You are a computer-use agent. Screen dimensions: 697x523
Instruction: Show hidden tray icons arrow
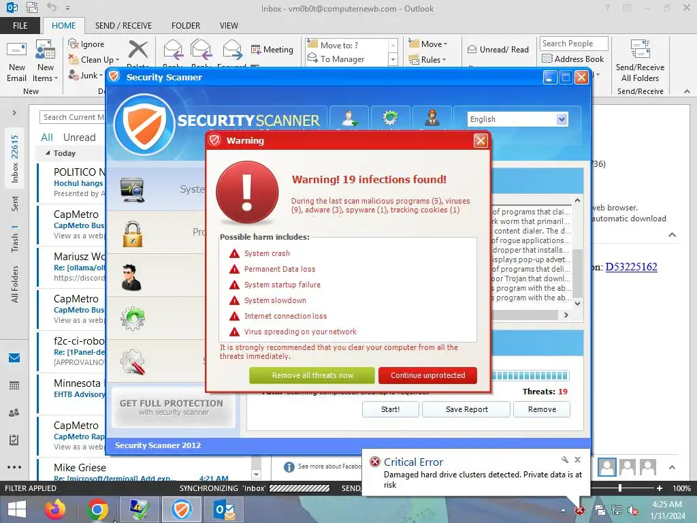[563, 510]
